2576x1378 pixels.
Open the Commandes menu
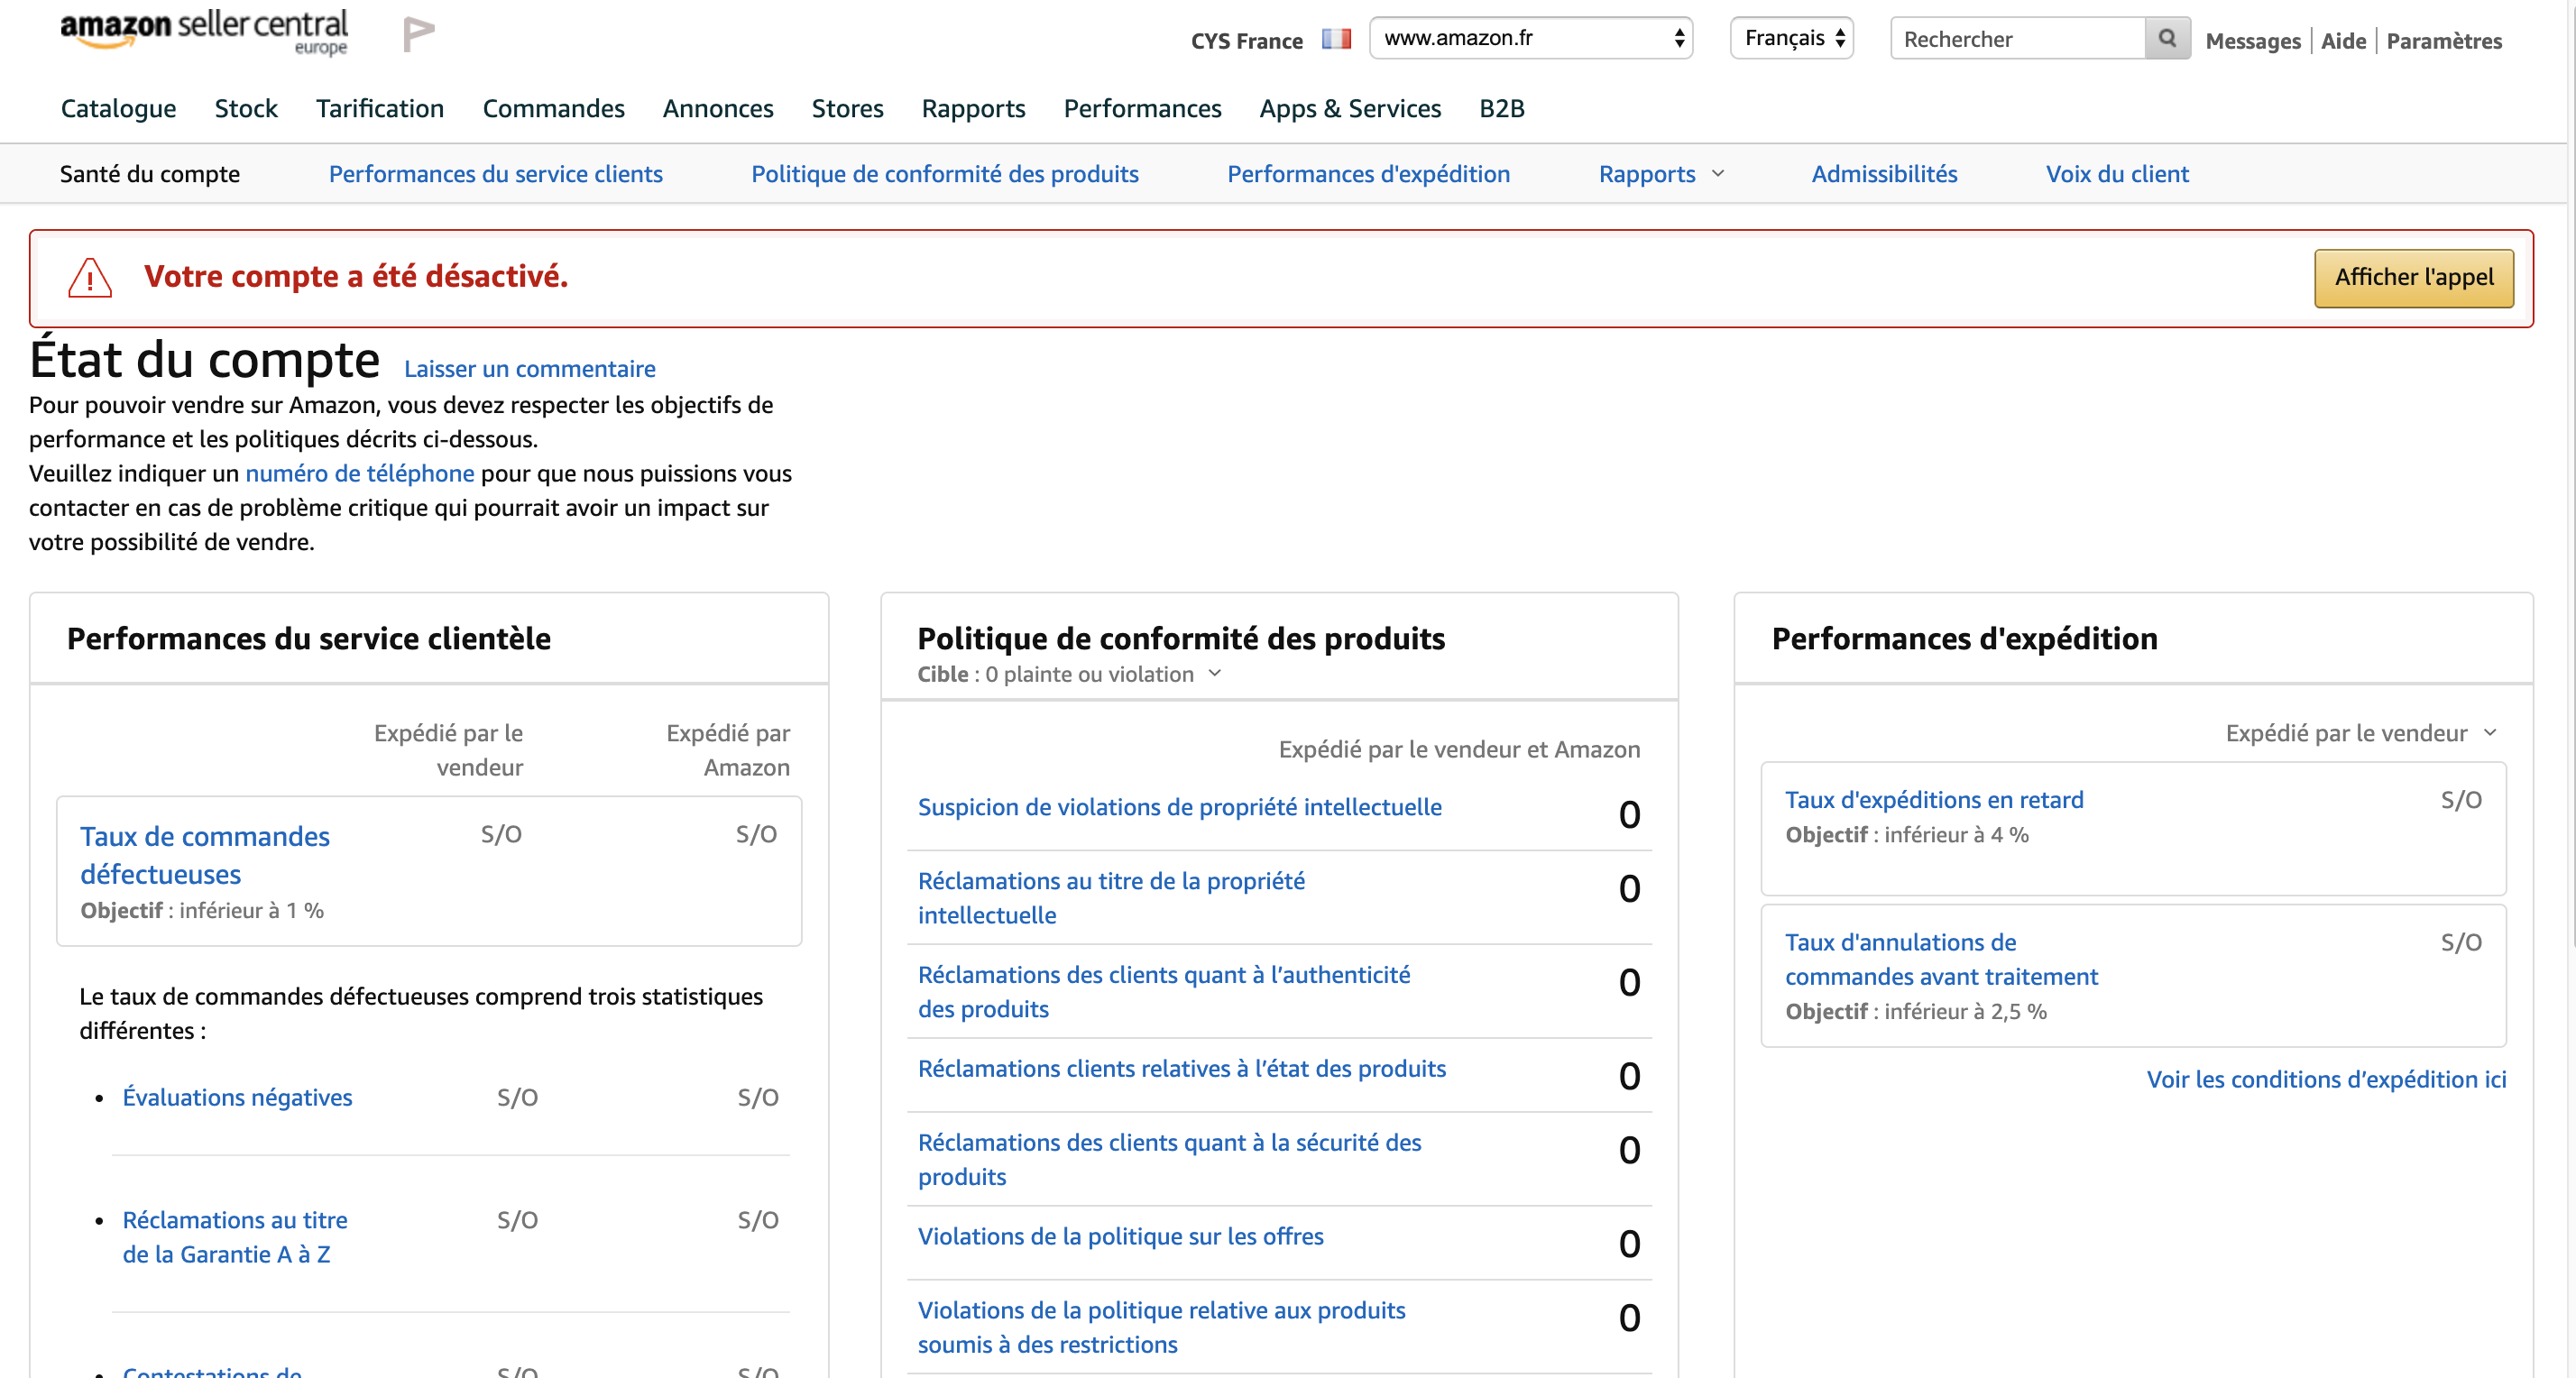tap(553, 108)
